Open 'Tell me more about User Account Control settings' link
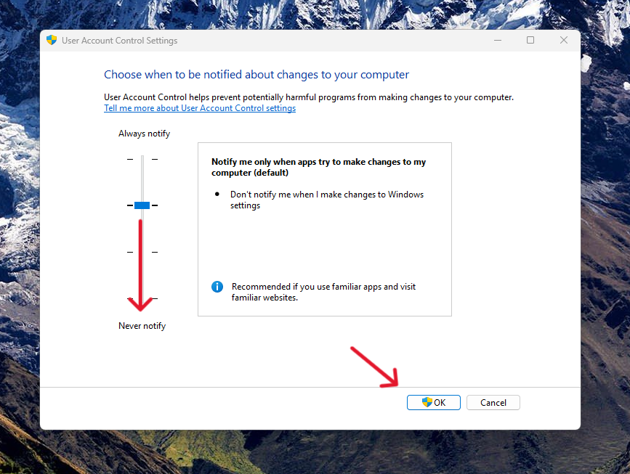The image size is (630, 474). point(200,108)
